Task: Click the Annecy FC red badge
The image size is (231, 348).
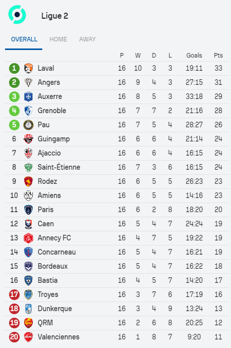Action: point(28,238)
